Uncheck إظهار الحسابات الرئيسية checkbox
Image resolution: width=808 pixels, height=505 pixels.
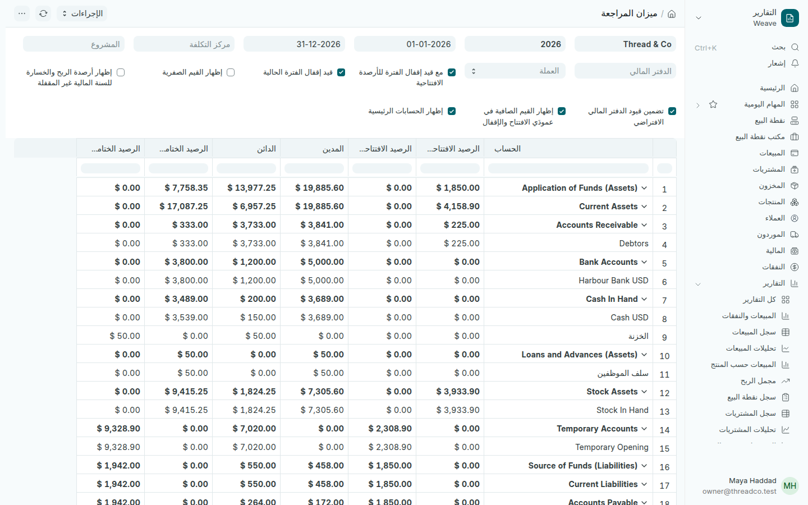[x=452, y=111]
